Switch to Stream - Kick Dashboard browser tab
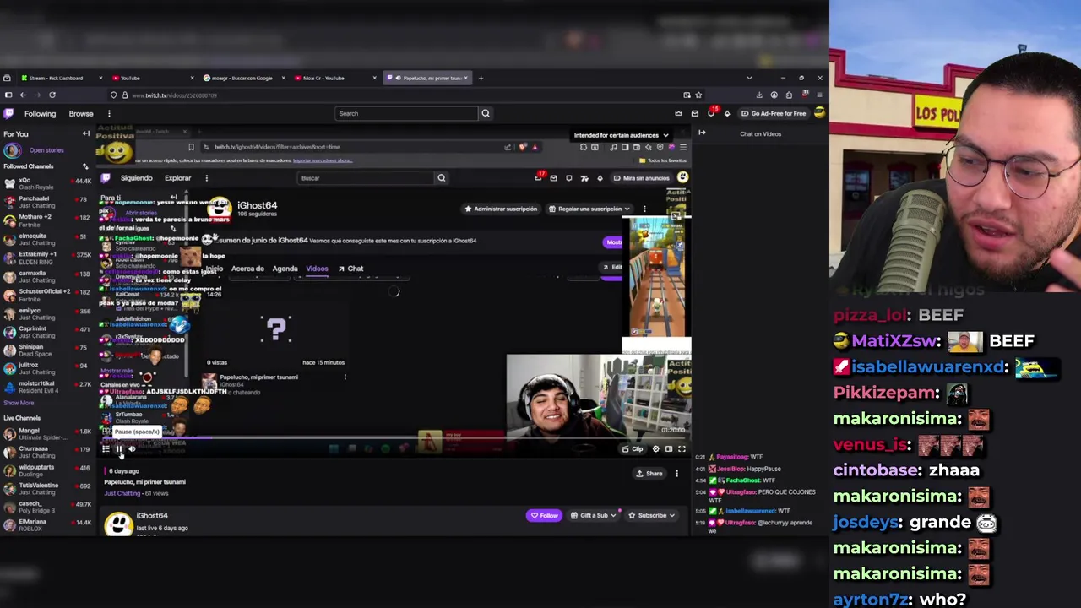1081x608 pixels. (x=60, y=78)
